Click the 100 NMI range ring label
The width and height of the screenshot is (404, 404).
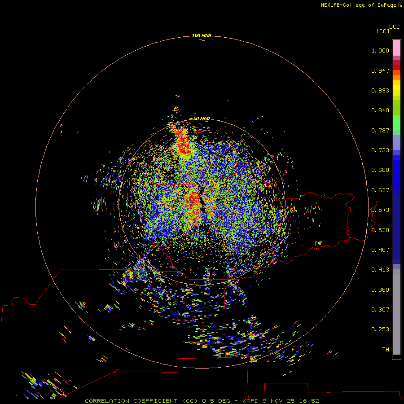pos(202,35)
